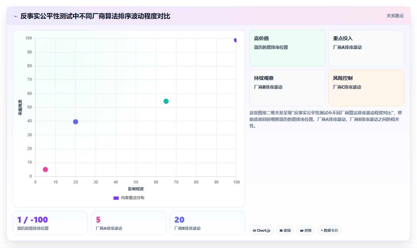Click 厂商C排序波动 in the 风险控制 card
417x248 pixels.
click(x=347, y=87)
